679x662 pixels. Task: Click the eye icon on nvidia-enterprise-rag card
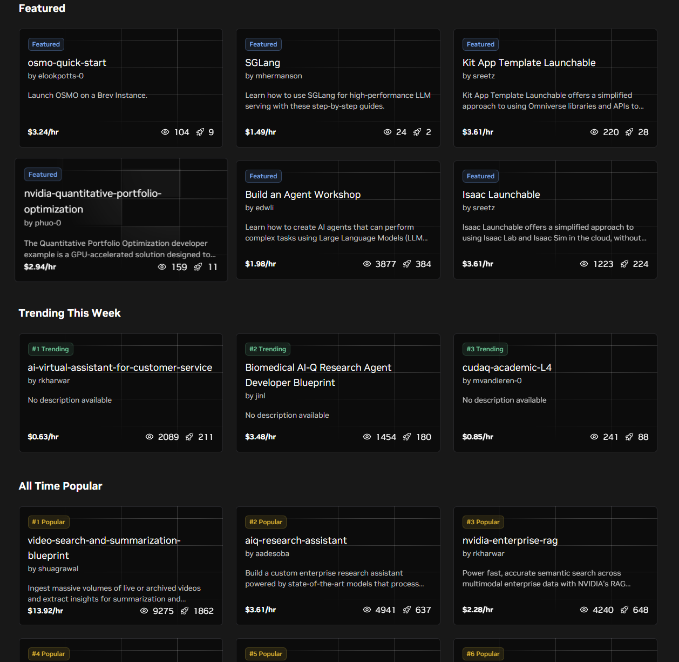(584, 610)
